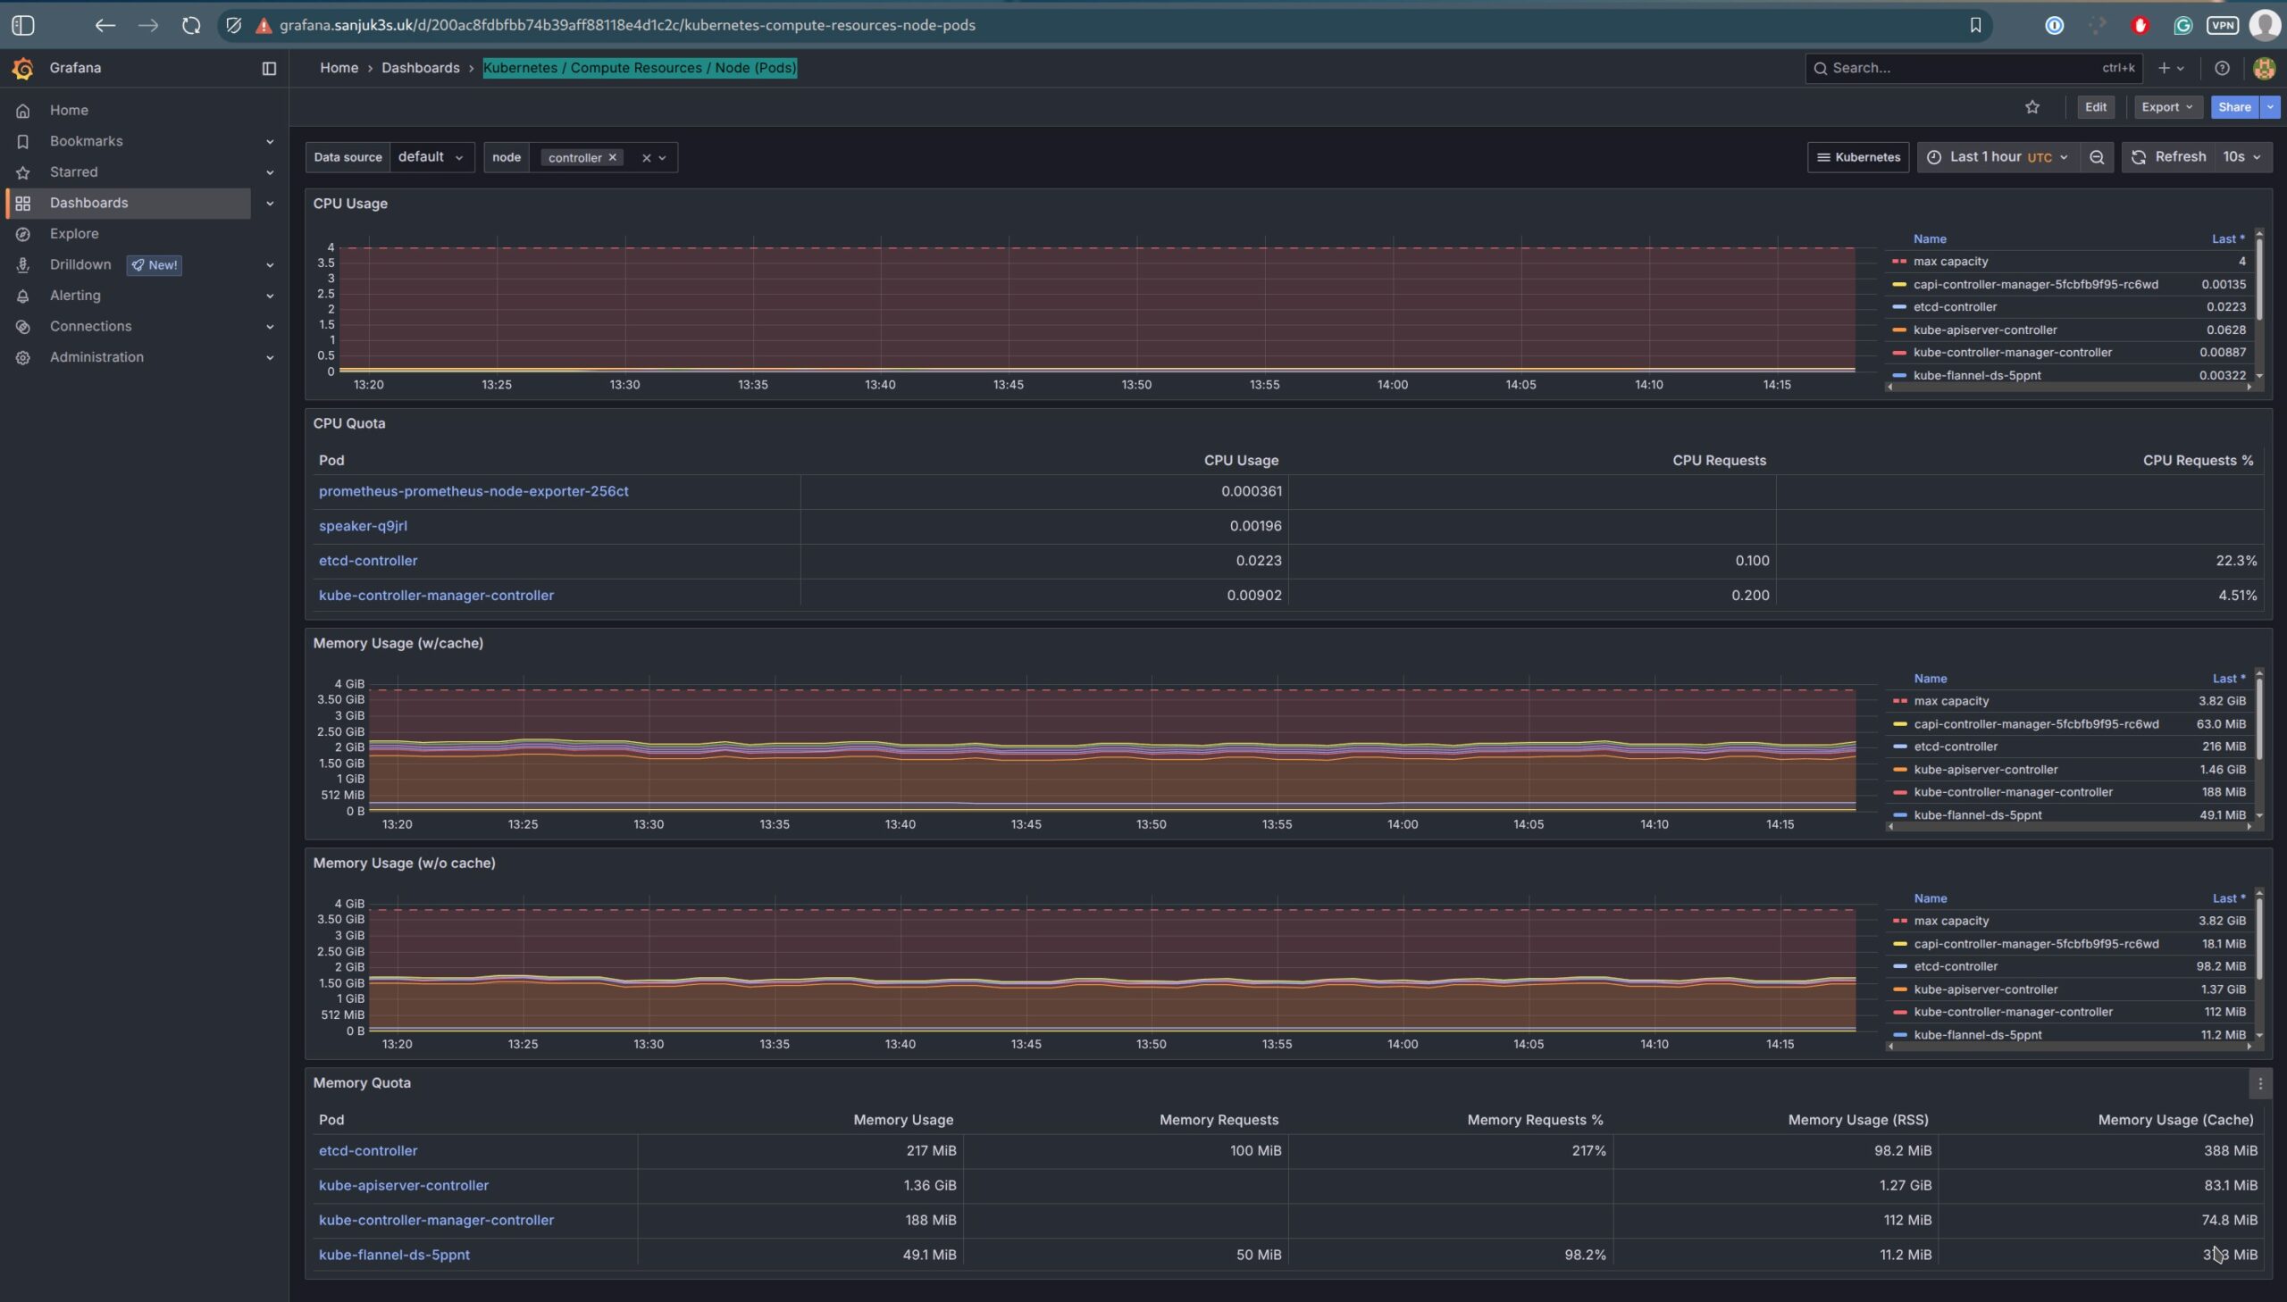This screenshot has height=1302, width=2287.
Task: Click the blue Share button
Action: (x=2234, y=107)
